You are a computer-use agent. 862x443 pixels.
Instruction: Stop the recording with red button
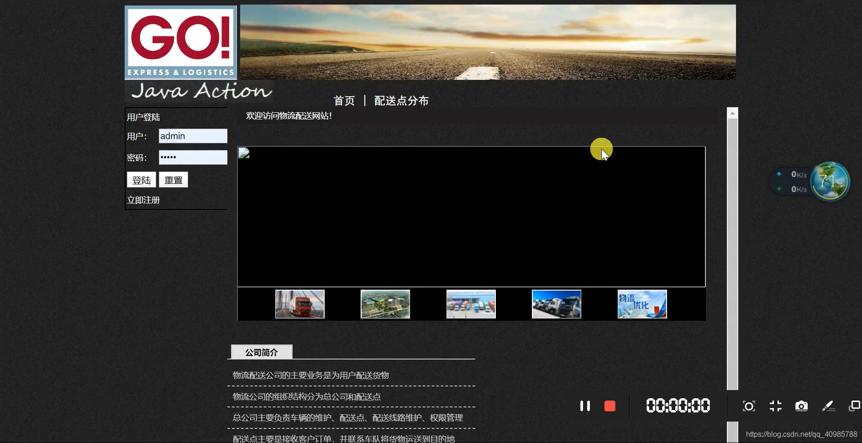(610, 406)
